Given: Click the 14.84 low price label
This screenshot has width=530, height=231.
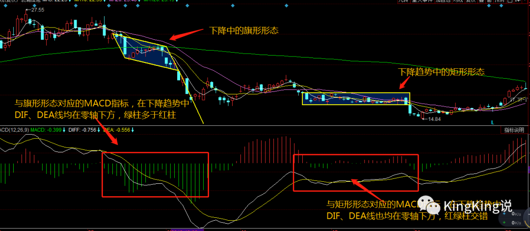Looking at the screenshot, I should (x=434, y=119).
